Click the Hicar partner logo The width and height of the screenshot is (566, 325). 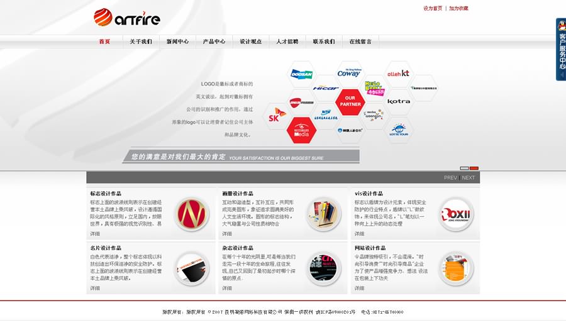326,87
